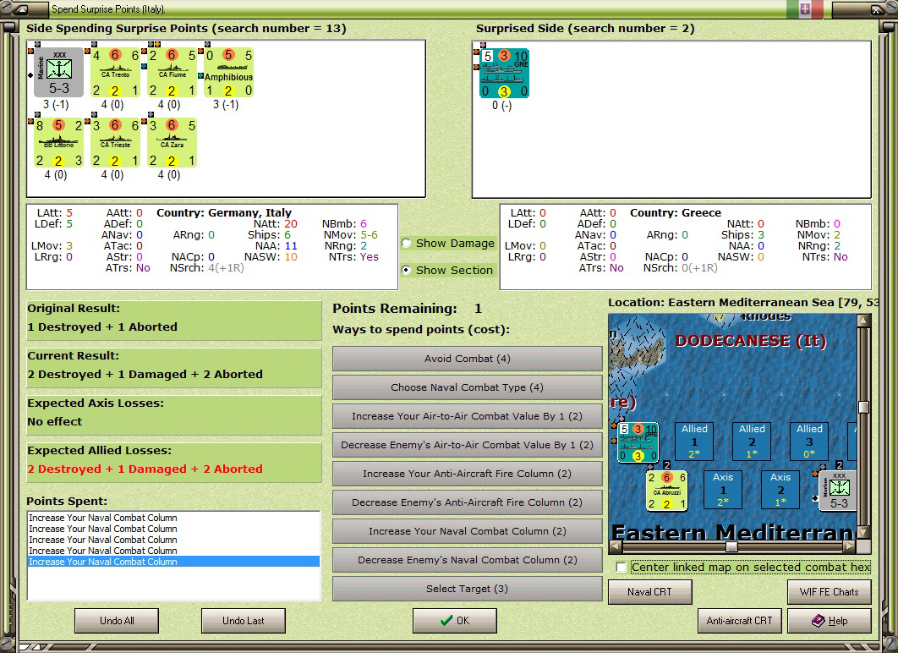Click the Undo Last button
Image resolution: width=898 pixels, height=653 pixels.
[244, 621]
